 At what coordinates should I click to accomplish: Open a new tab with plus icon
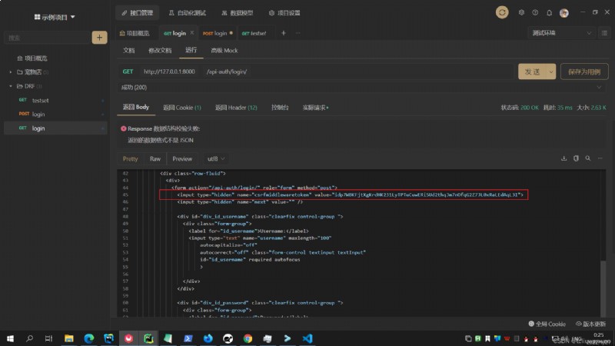click(283, 33)
